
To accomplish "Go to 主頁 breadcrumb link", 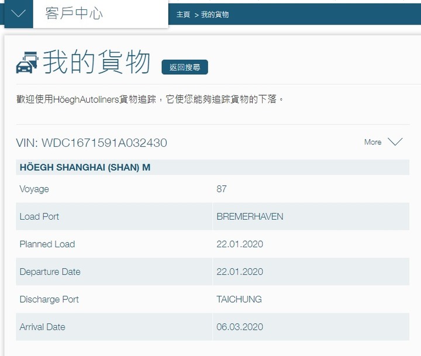I will pyautogui.click(x=183, y=15).
